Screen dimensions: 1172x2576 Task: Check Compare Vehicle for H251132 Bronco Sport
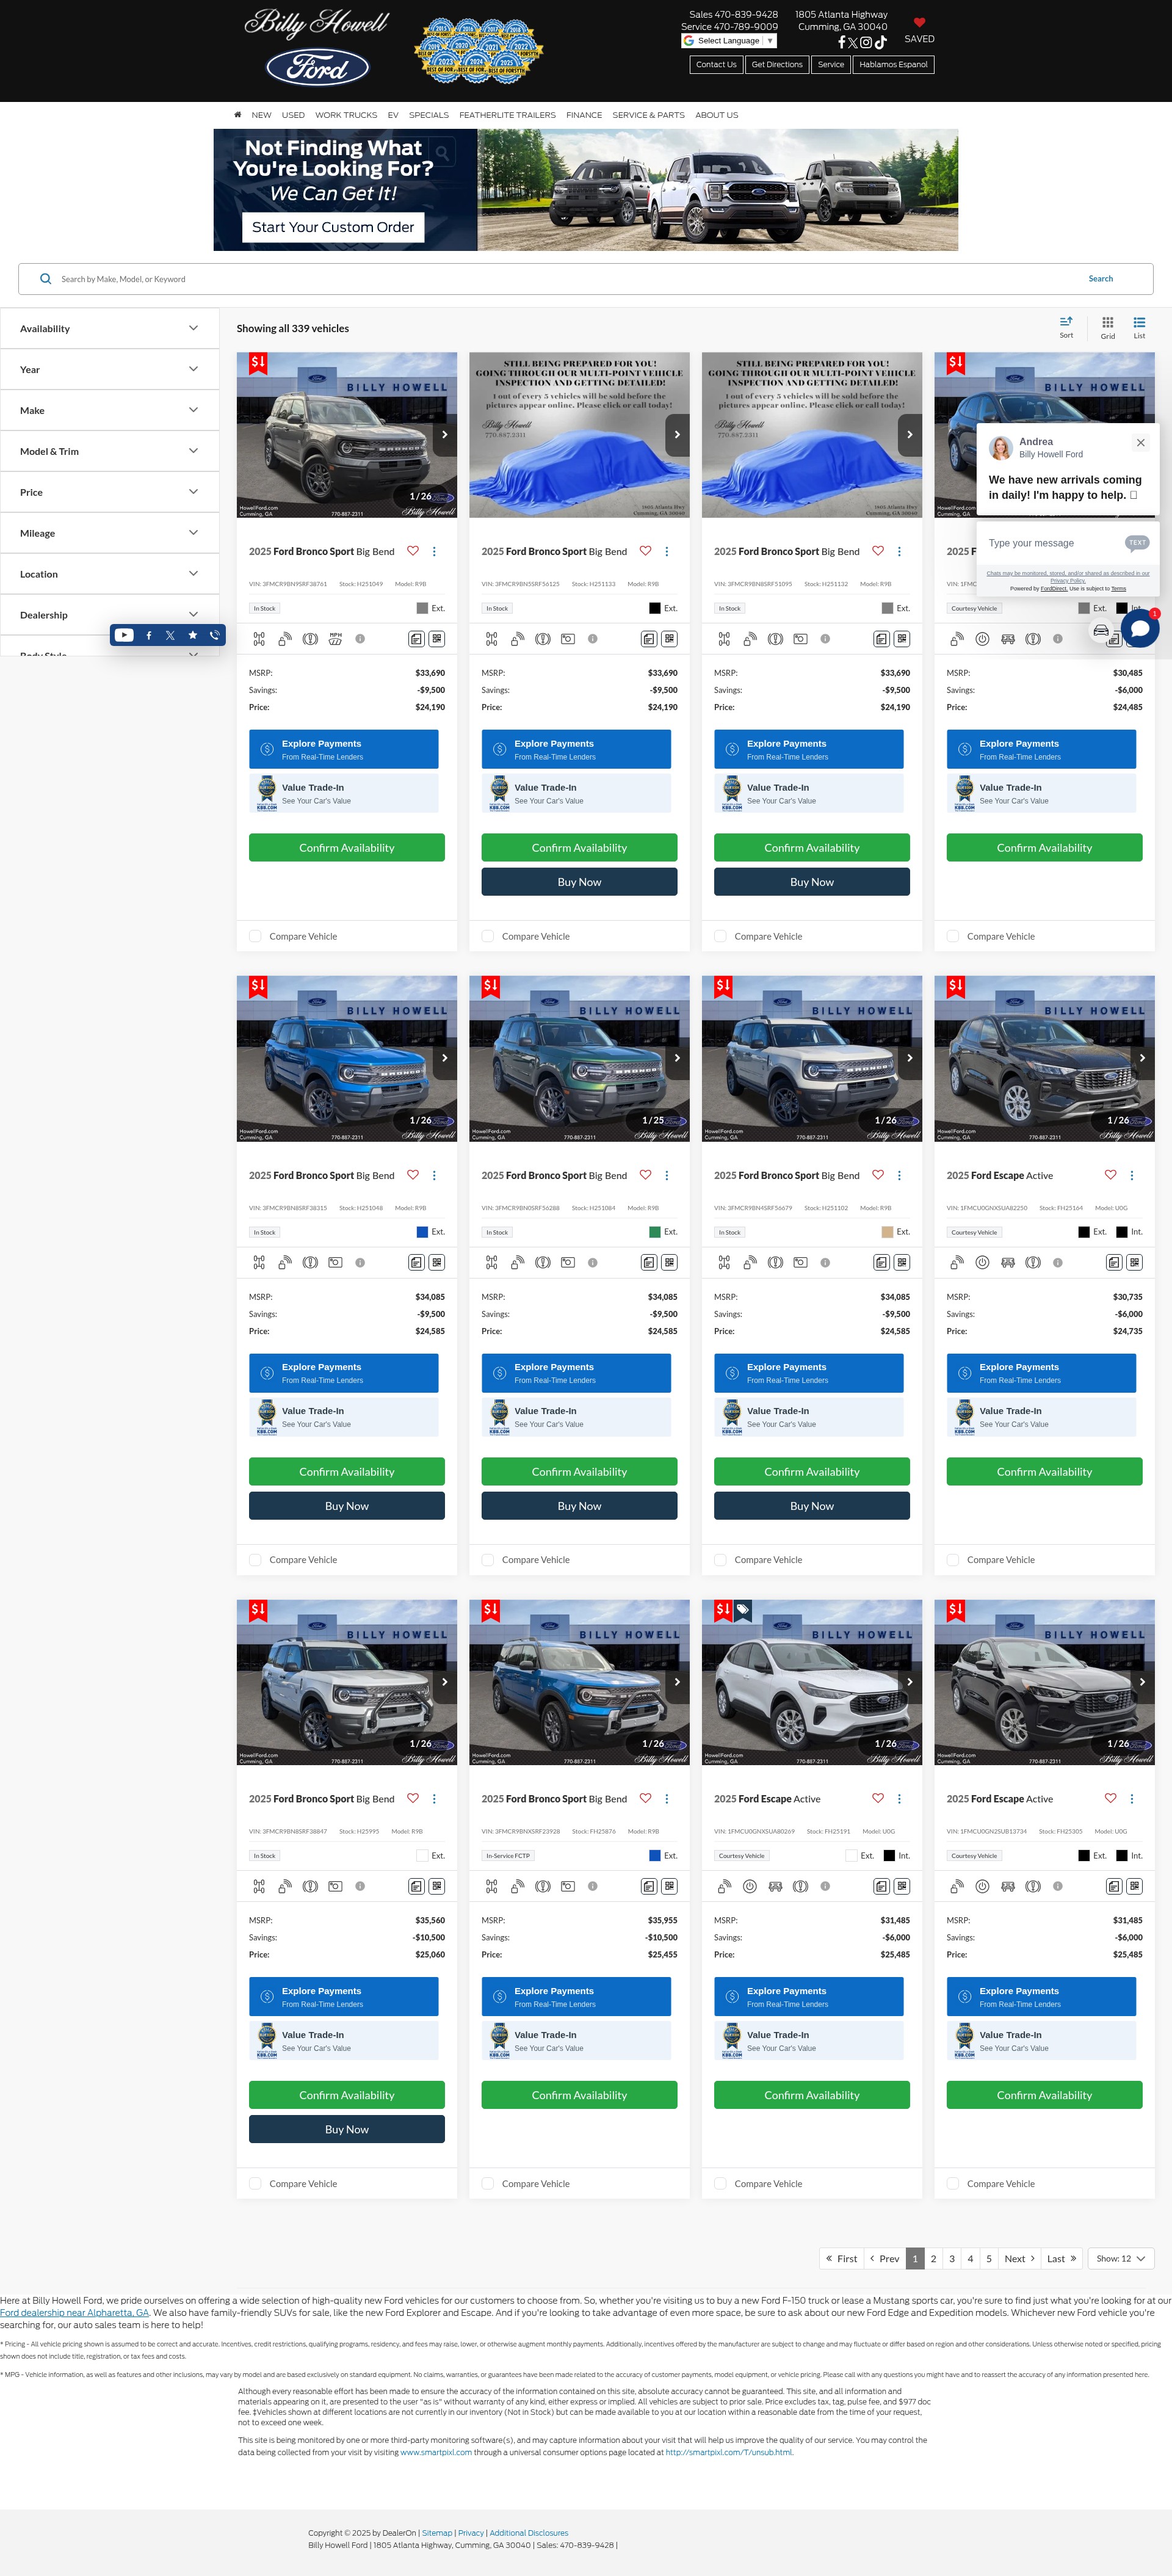[720, 936]
